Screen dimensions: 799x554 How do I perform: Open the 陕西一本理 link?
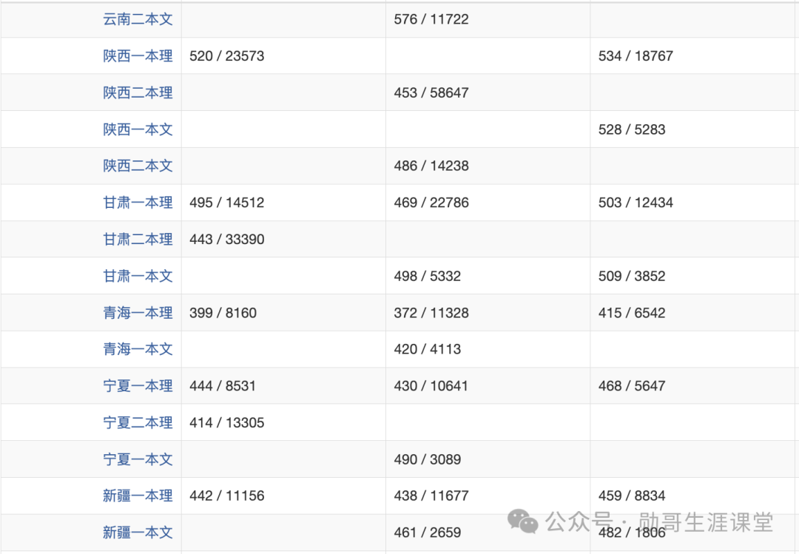pyautogui.click(x=138, y=56)
